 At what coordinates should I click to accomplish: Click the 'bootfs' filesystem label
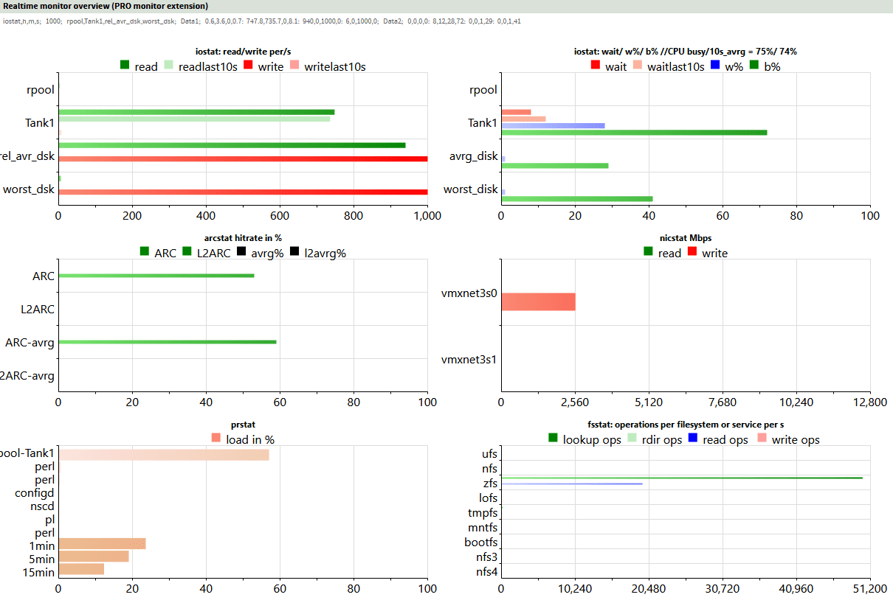click(481, 543)
